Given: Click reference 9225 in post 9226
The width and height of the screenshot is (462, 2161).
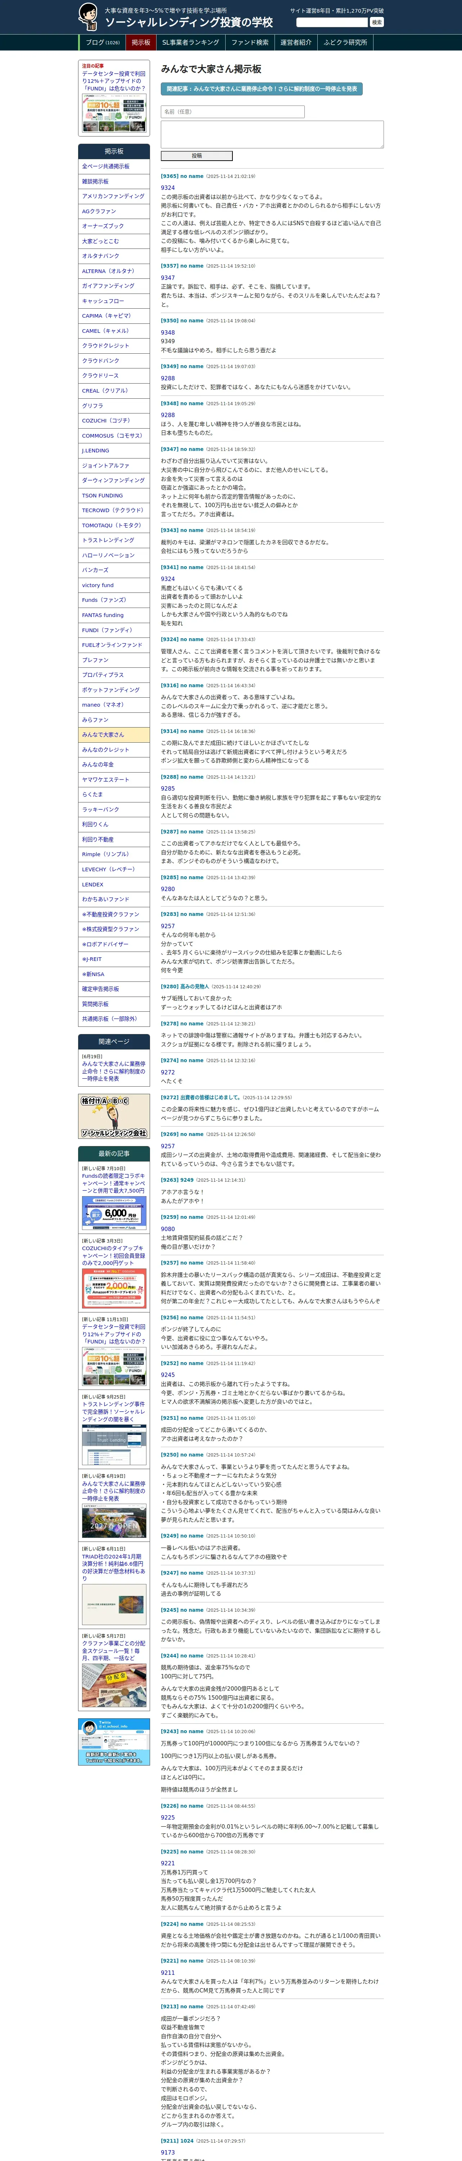Looking at the screenshot, I should click(168, 1817).
